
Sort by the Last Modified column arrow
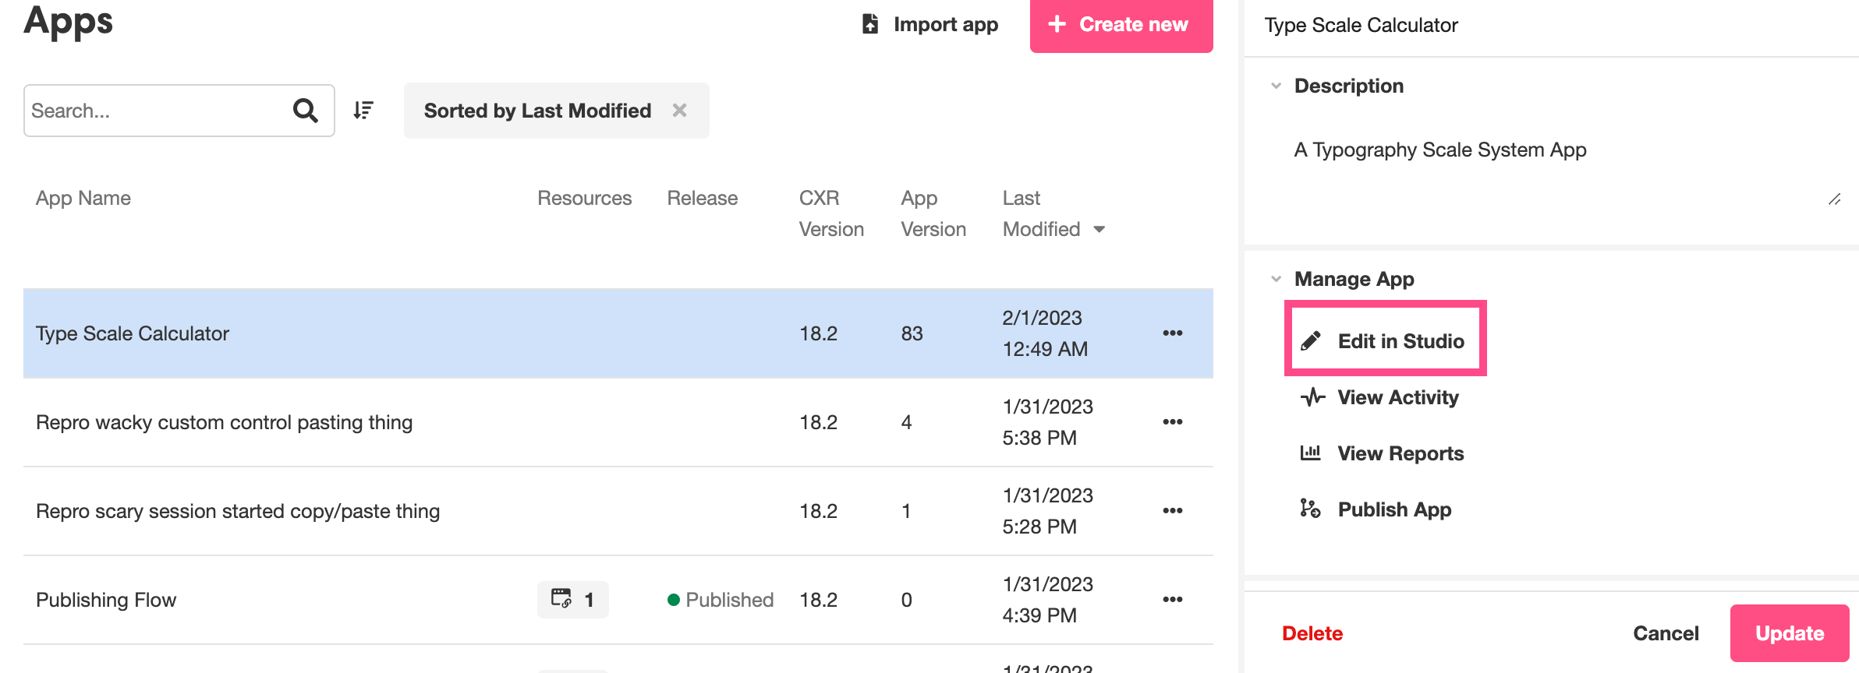[x=1099, y=229]
